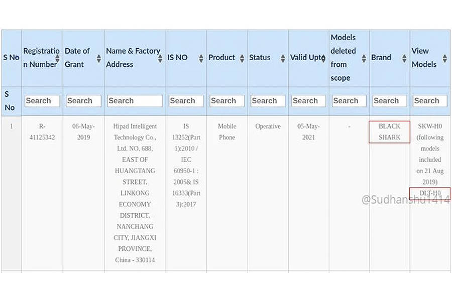
Task: Select valid upto 05-May-2021 cell
Action: (x=308, y=131)
